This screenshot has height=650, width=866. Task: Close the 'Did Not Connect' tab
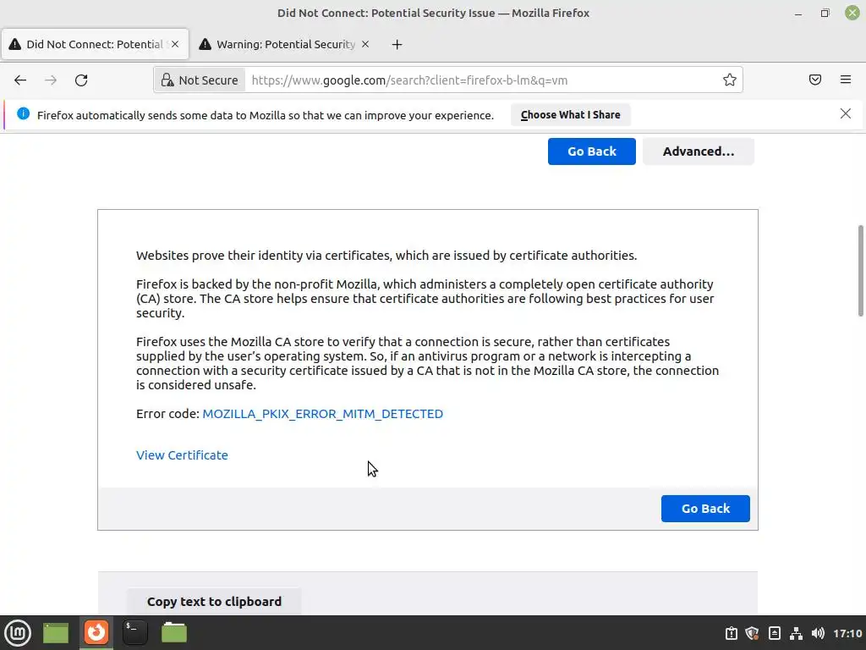[x=175, y=44]
